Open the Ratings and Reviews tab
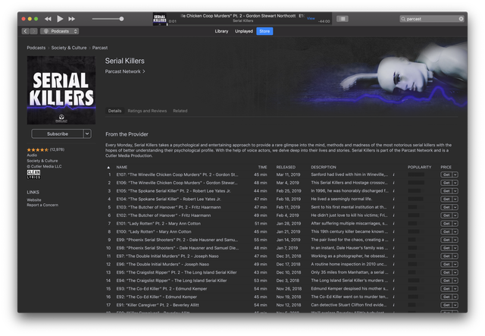The image size is (485, 336). point(147,111)
